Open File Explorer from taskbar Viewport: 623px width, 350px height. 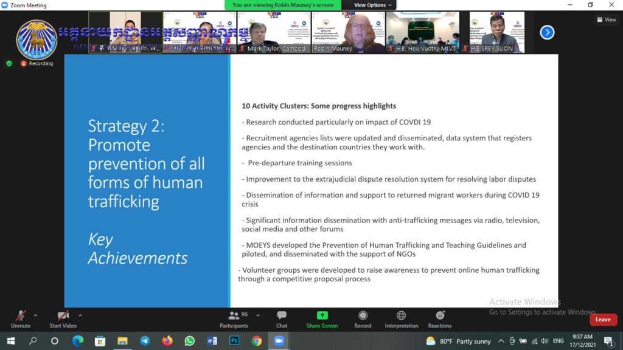click(122, 341)
